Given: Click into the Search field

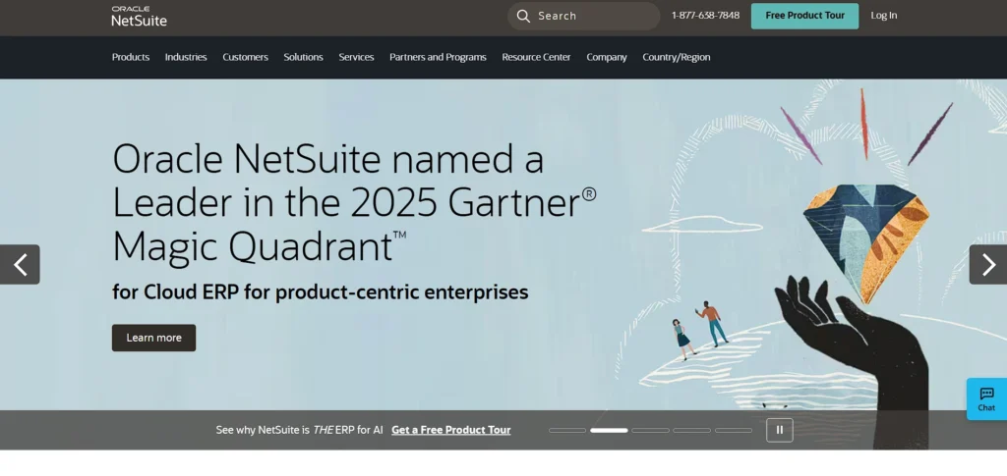Looking at the screenshot, I should coord(584,16).
